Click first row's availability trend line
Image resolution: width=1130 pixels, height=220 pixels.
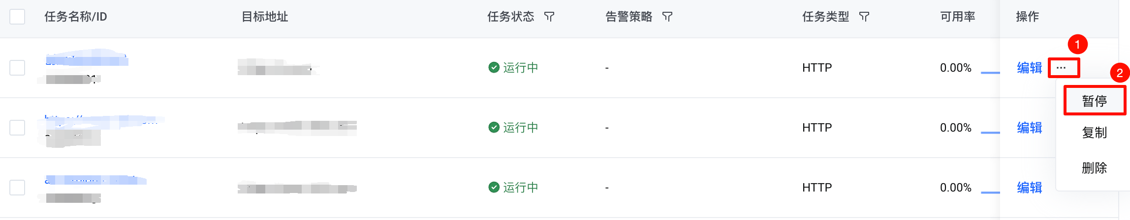pos(990,73)
